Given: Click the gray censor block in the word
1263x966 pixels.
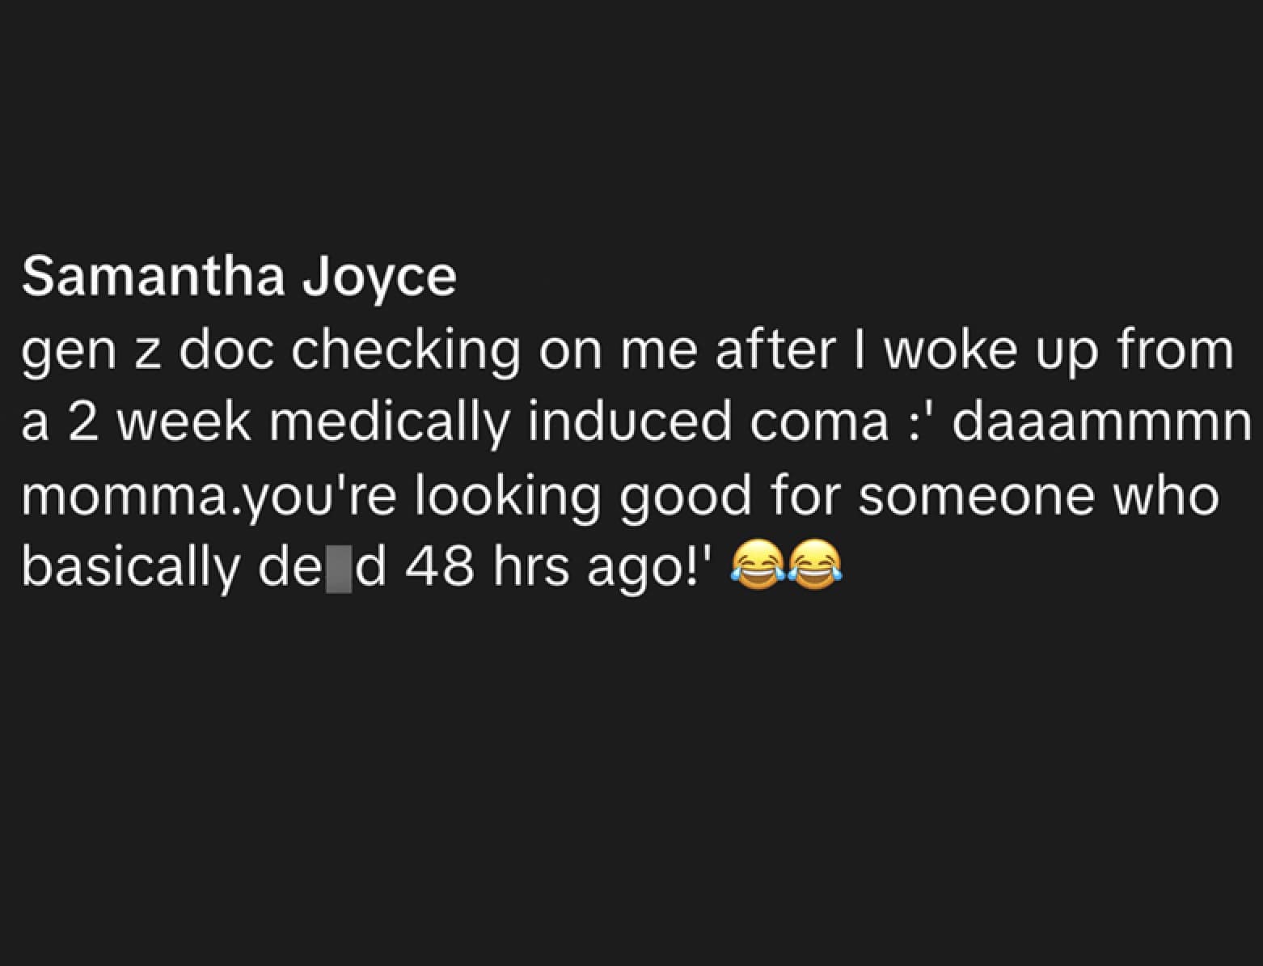Looking at the screenshot, I should coord(339,570).
